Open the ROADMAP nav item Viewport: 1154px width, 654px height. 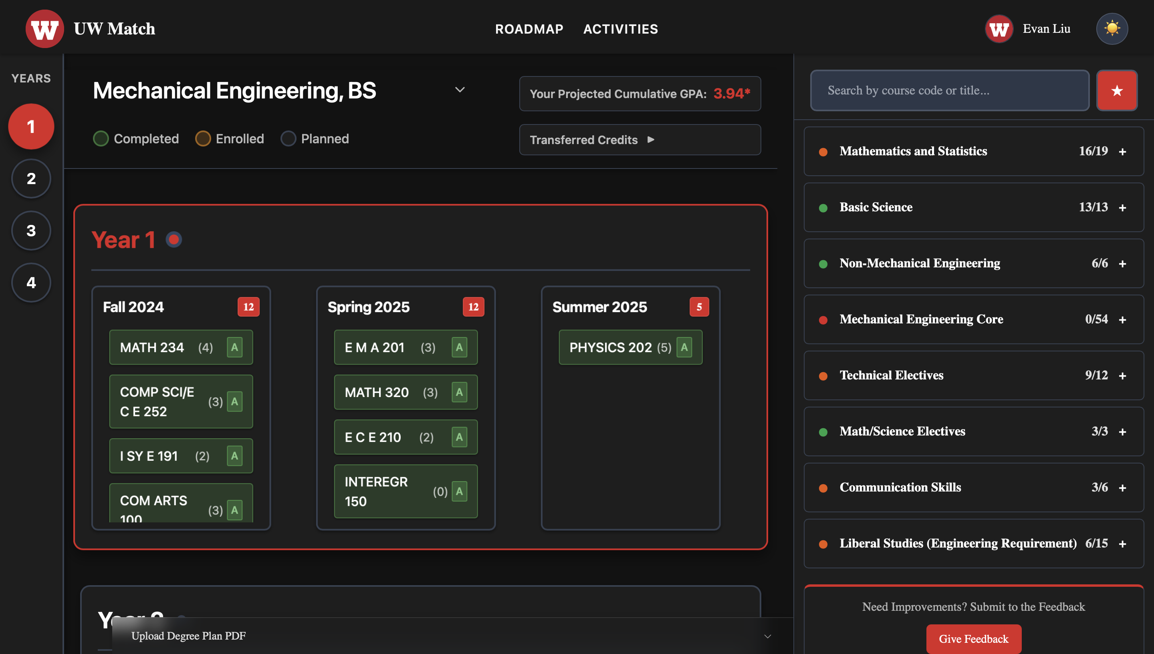point(529,29)
